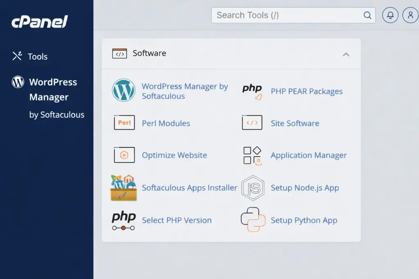Click the Search Tools input field
The width and height of the screenshot is (419, 279).
tap(288, 15)
